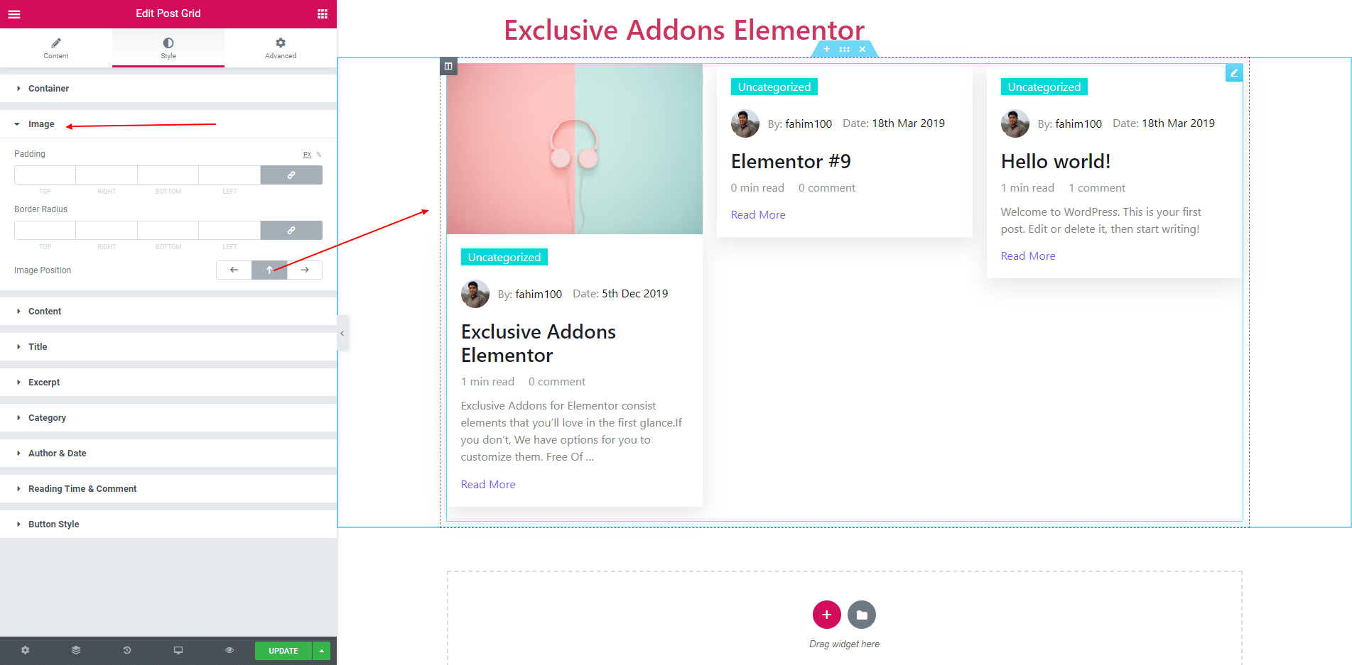Click the Preview Changes eye icon
The image size is (1352, 665).
tap(229, 650)
